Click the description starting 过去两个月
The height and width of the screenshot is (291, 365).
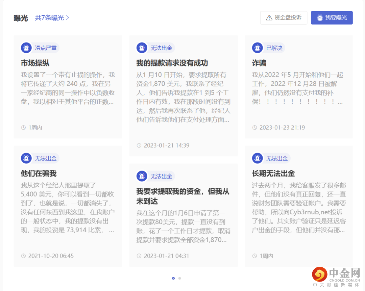click(299, 208)
